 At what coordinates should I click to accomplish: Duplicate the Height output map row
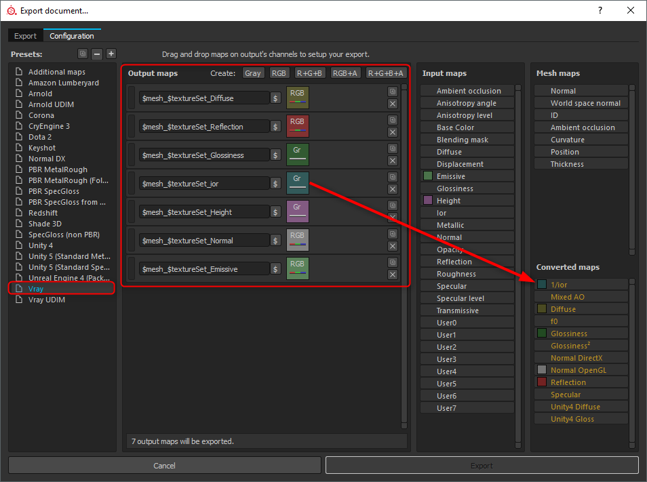[x=393, y=205]
